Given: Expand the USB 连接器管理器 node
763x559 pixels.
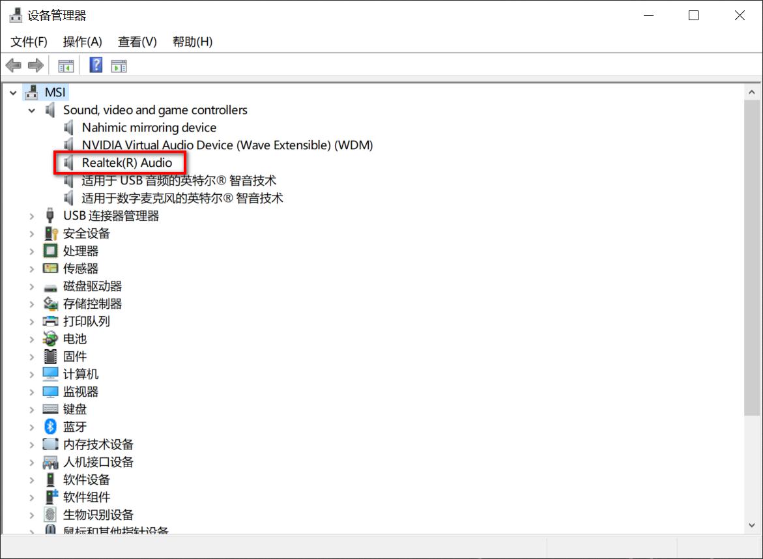Looking at the screenshot, I should click(x=31, y=216).
